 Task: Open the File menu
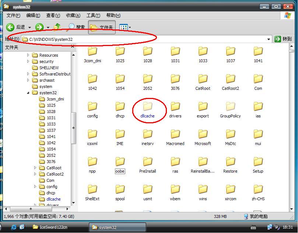click(x=13, y=15)
